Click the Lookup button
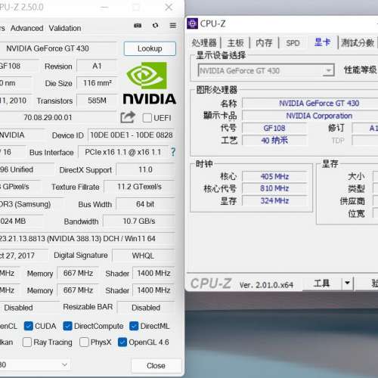The height and width of the screenshot is (378, 378). [150, 48]
